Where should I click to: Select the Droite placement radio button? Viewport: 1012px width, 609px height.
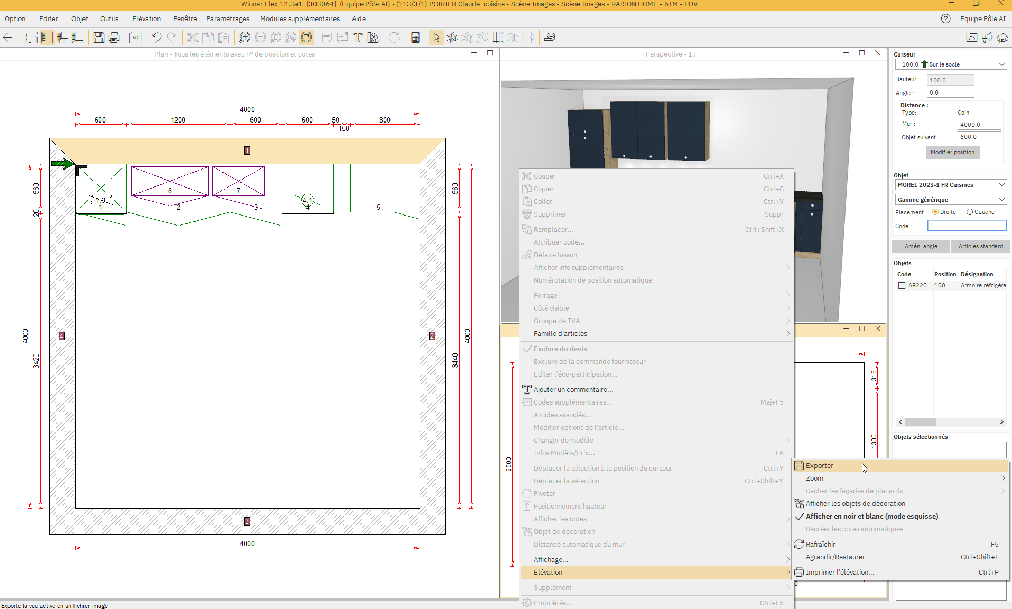[x=935, y=212]
